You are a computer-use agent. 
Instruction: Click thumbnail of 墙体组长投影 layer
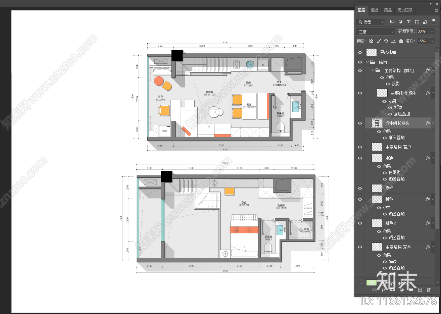click(377, 123)
